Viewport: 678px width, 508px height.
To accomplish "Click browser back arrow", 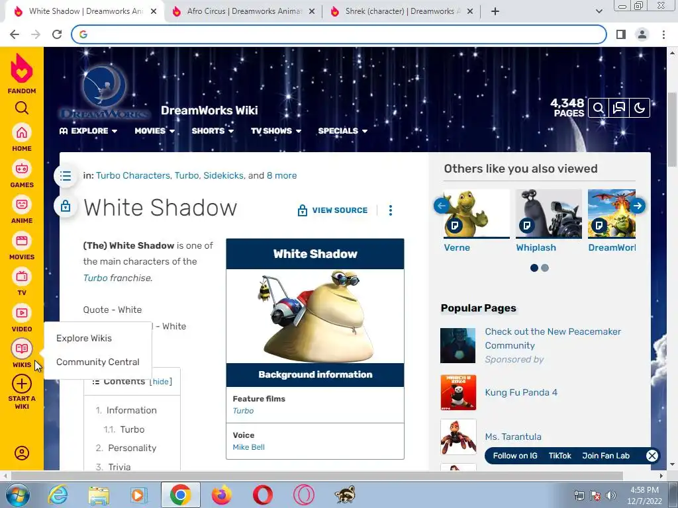I will (15, 34).
